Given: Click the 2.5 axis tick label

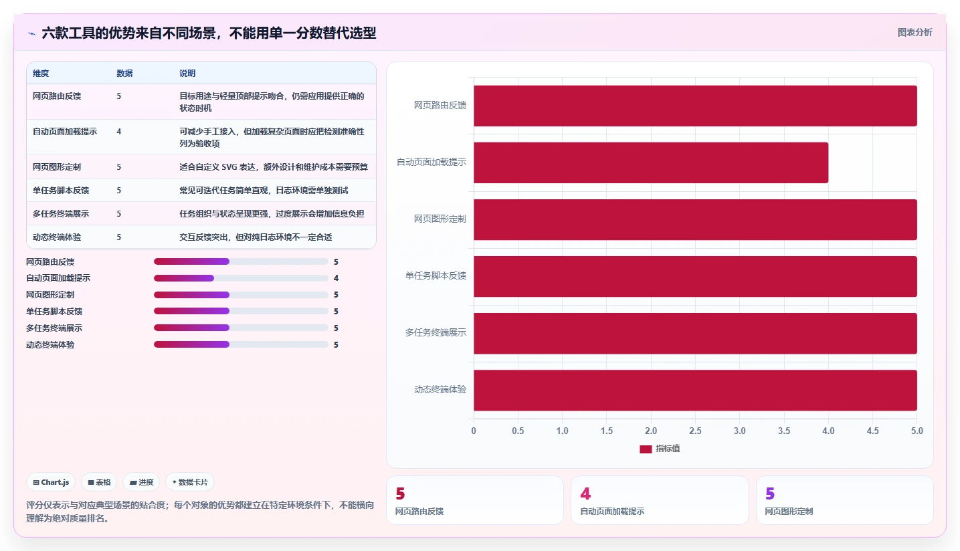Looking at the screenshot, I should click(695, 431).
